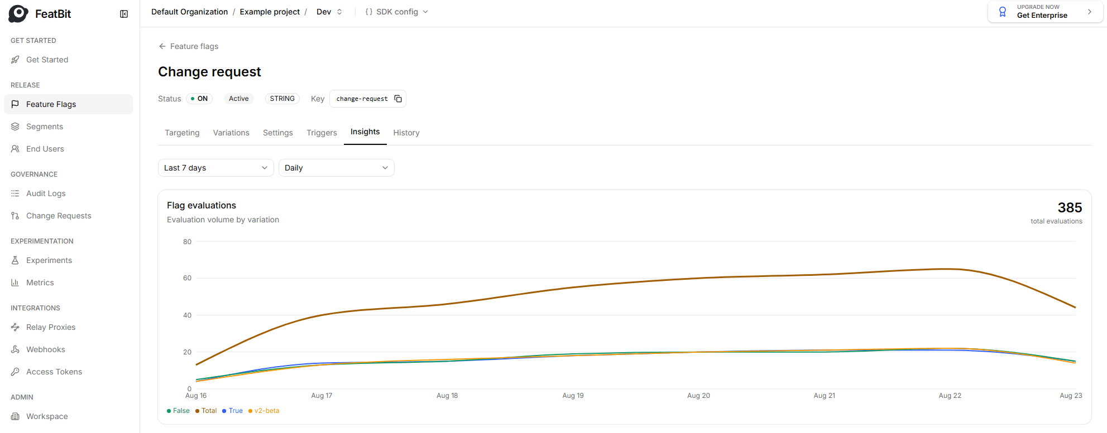Click the Experiments flask icon
Image resolution: width=1107 pixels, height=433 pixels.
(15, 260)
